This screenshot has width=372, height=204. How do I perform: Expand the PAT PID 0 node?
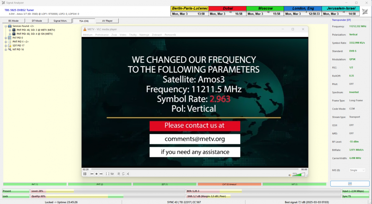(x=5, y=38)
